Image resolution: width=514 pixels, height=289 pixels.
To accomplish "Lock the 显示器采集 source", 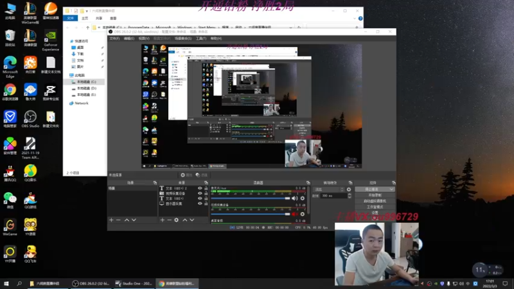I will (x=206, y=204).
